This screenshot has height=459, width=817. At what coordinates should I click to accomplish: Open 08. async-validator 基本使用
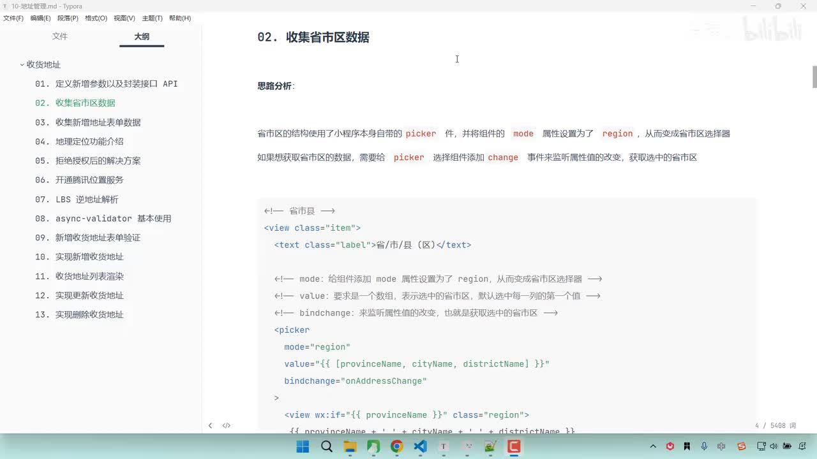tap(103, 219)
